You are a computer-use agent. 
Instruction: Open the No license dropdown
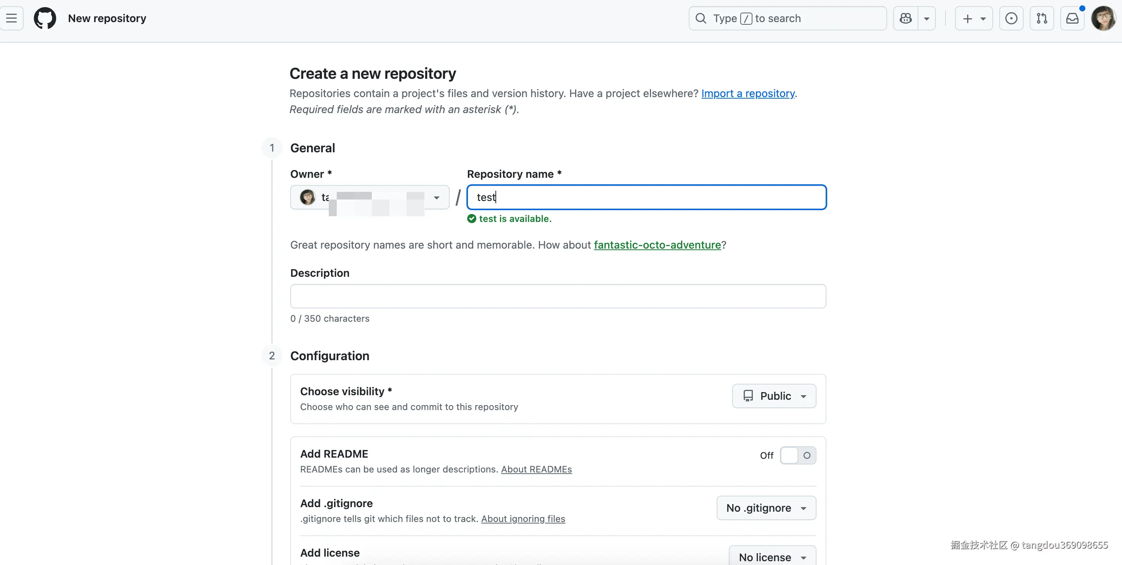772,557
